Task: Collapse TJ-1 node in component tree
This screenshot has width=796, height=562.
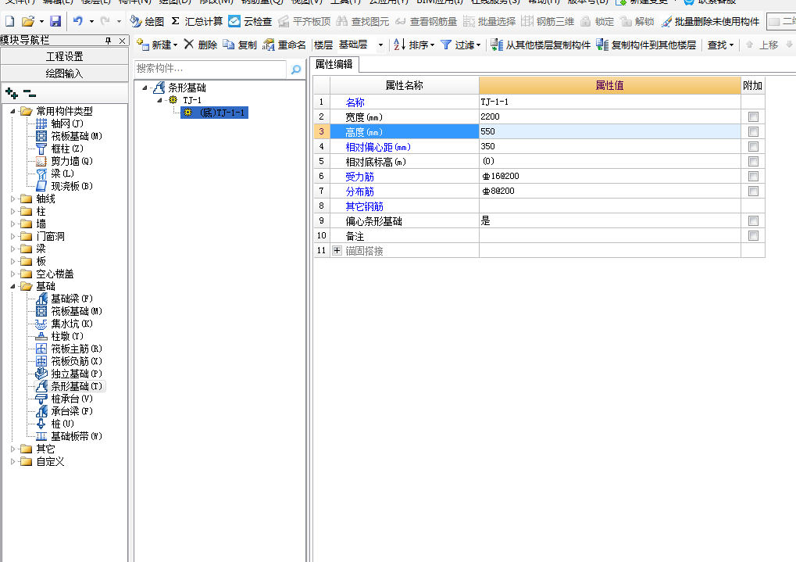Action: pos(159,100)
